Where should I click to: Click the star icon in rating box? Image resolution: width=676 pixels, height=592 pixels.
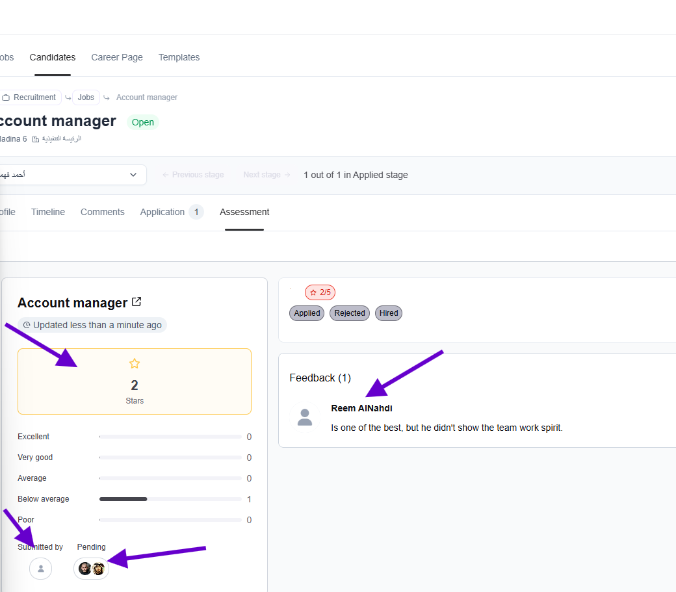click(x=135, y=364)
